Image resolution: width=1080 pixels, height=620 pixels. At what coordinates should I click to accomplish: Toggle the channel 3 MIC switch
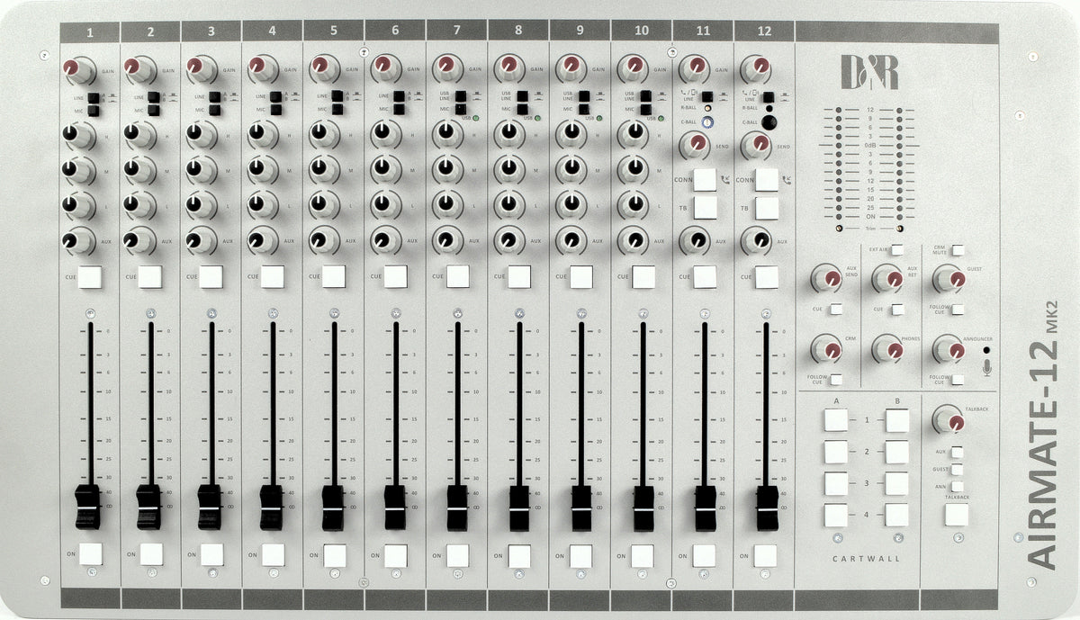tap(214, 110)
